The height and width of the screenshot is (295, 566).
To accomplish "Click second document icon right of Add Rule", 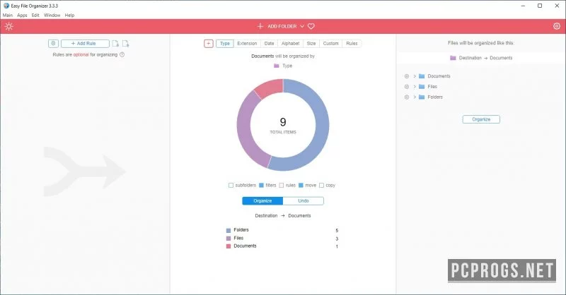I will click(125, 44).
